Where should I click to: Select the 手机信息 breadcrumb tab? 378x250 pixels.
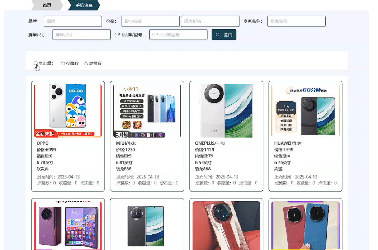click(x=84, y=5)
